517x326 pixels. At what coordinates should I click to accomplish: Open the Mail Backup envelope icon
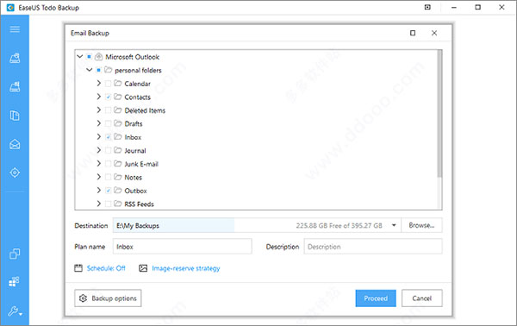coord(15,144)
